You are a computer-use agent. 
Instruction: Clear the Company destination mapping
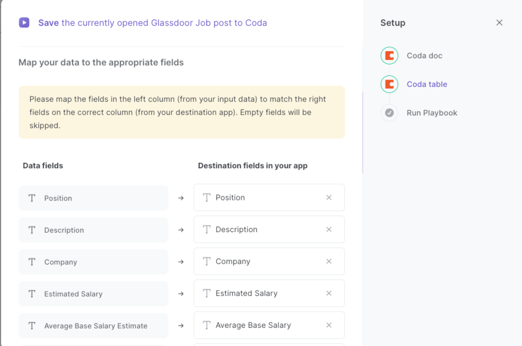(329, 261)
